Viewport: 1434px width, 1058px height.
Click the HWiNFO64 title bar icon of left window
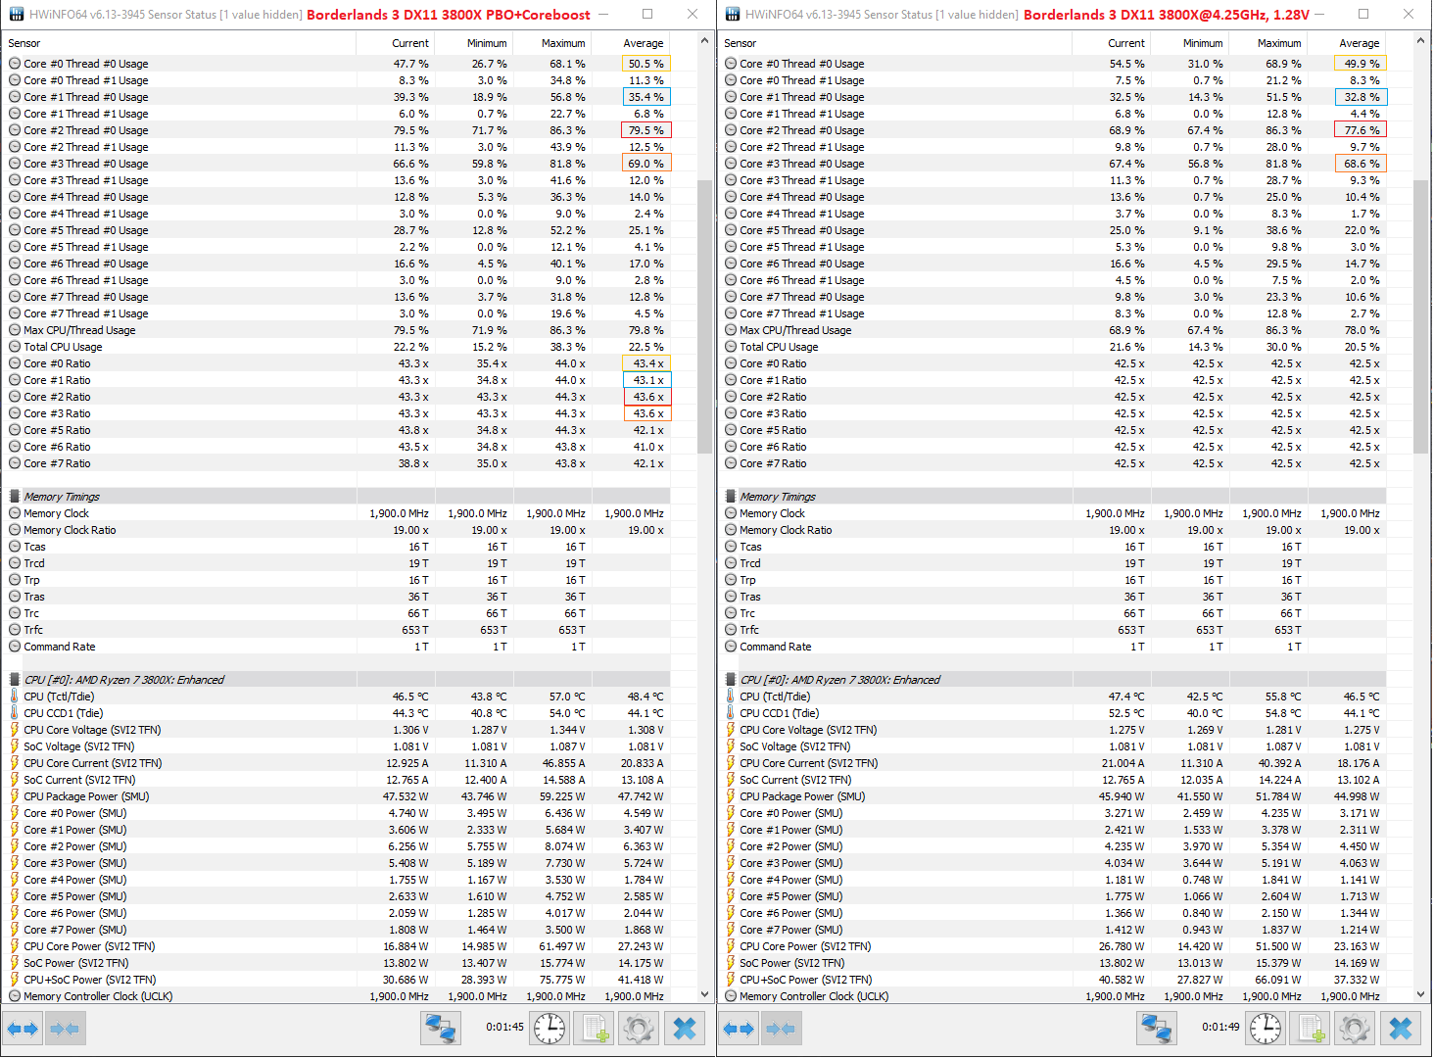pos(16,15)
